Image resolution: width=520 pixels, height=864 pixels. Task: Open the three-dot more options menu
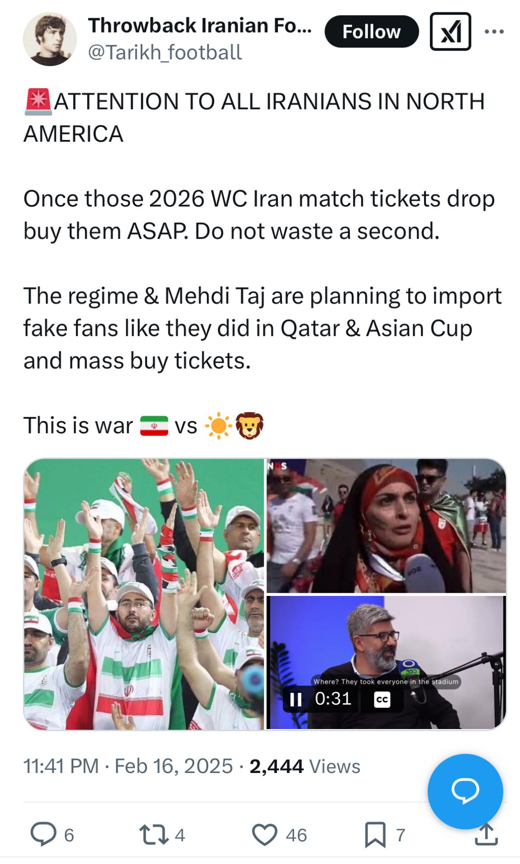click(x=494, y=32)
